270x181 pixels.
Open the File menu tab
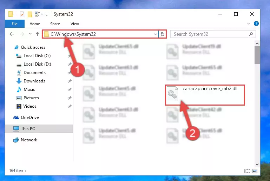pyautogui.click(x=14, y=24)
